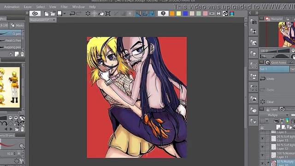
Task: Switch to the Layer panel tab
Action: [271, 109]
